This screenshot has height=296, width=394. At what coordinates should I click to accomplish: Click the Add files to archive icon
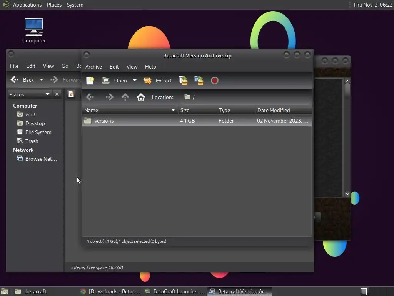[183, 81]
